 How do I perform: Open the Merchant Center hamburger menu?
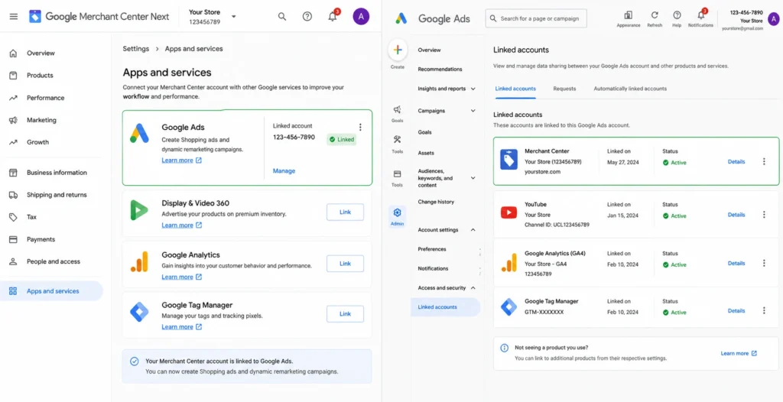tap(14, 17)
